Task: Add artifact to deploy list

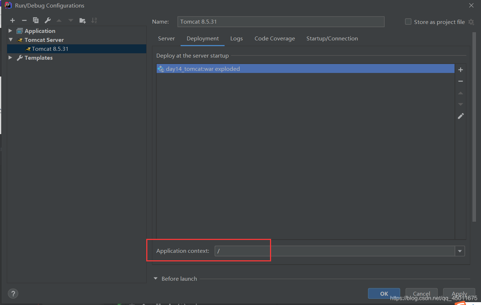Action: (461, 70)
